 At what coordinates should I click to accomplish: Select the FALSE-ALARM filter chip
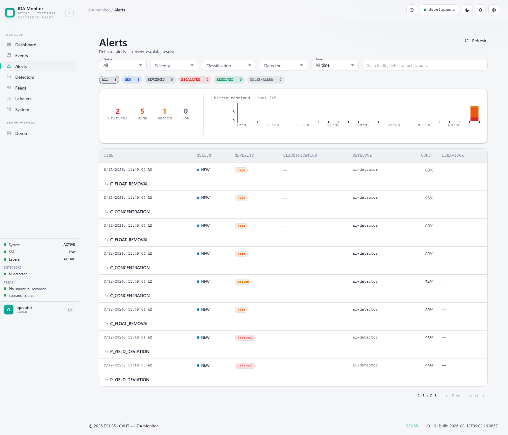point(266,80)
